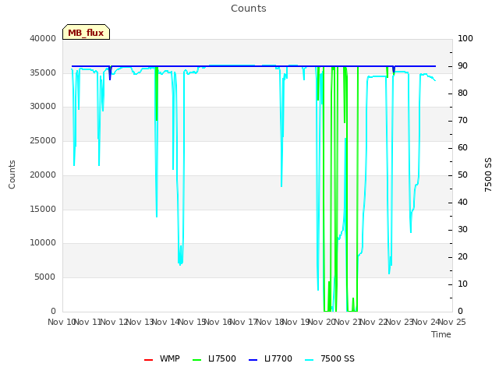Click the red WMP legend color marker
This screenshot has width=499, height=374.
(148, 360)
